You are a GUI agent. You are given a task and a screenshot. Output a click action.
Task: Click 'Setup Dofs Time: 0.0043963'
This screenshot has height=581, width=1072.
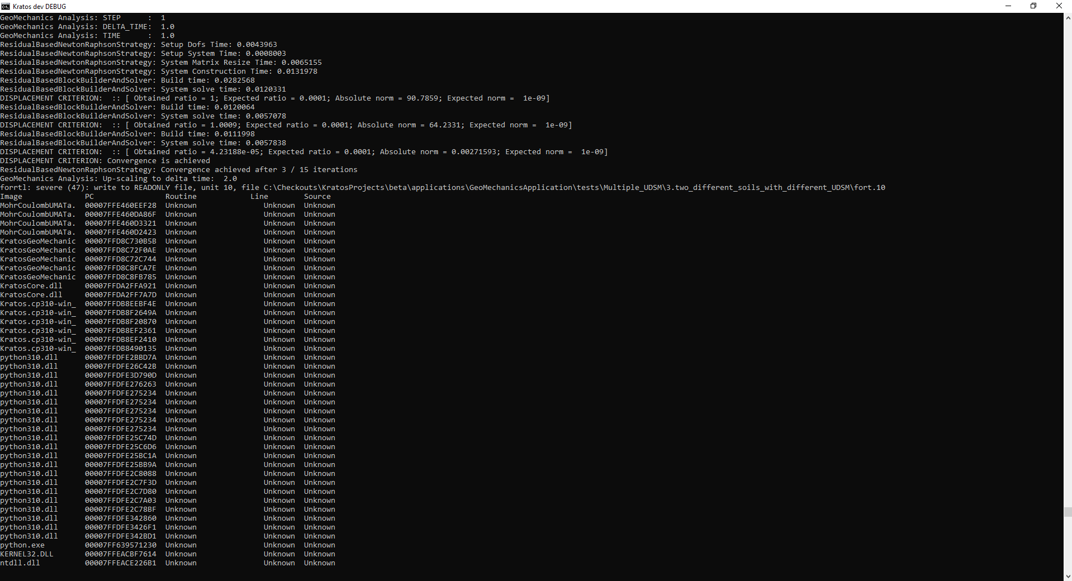[219, 45]
